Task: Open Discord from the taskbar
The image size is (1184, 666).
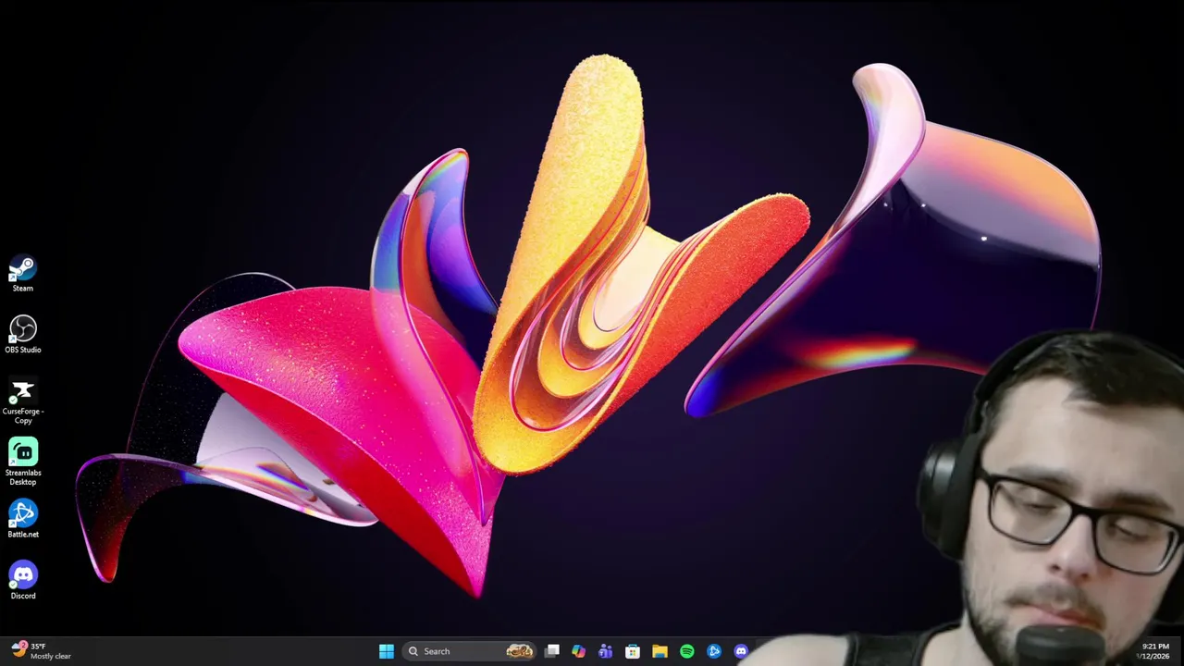Action: [741, 651]
